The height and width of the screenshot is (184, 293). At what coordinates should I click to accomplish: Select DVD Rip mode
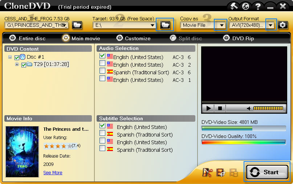pyautogui.click(x=239, y=38)
